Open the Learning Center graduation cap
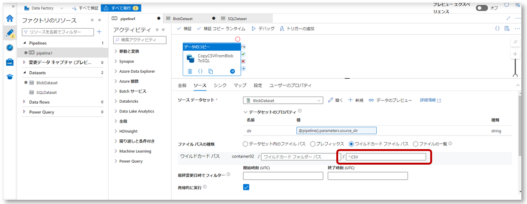Viewport: 527px width, 204px height. click(x=10, y=77)
